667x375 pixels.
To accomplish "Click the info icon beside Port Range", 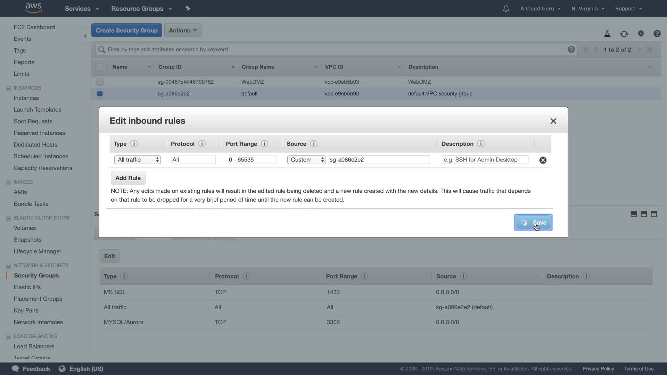I will tap(264, 144).
